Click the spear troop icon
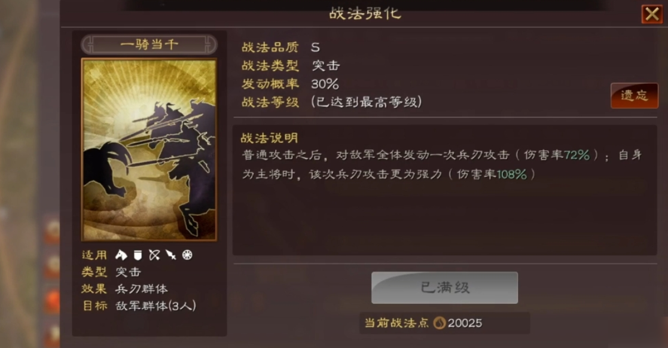The height and width of the screenshot is (348, 668). point(171,255)
